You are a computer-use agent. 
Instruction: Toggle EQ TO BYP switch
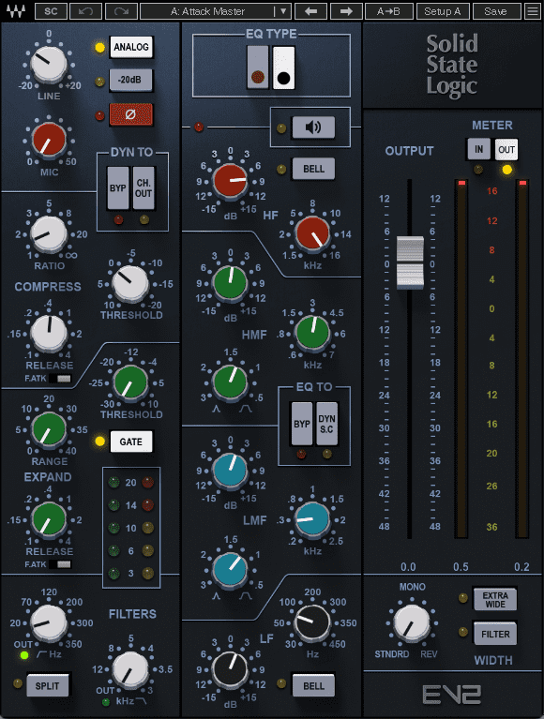click(302, 424)
